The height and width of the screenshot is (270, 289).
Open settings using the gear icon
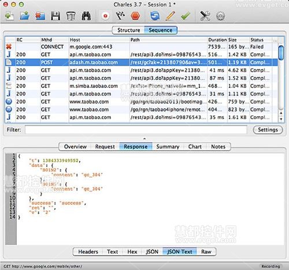click(220, 16)
